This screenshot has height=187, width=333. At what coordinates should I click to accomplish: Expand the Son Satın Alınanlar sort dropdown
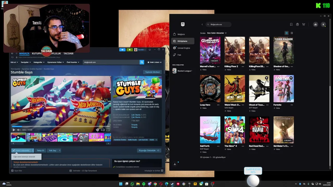(217, 33)
